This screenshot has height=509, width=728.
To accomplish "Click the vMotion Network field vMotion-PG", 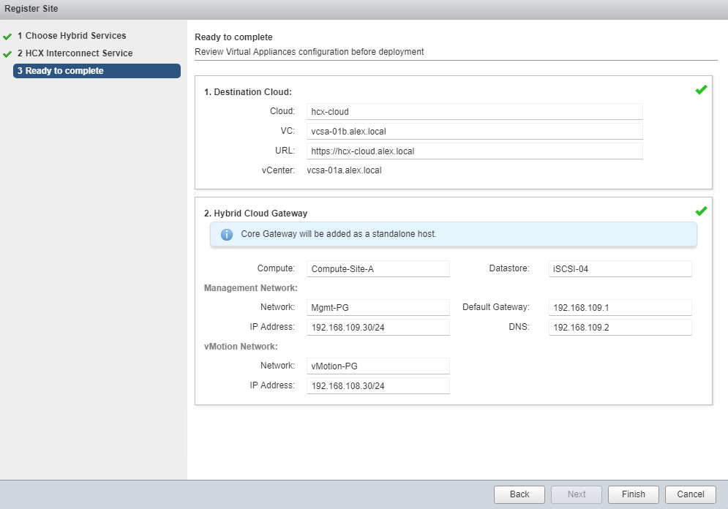I will coord(378,366).
